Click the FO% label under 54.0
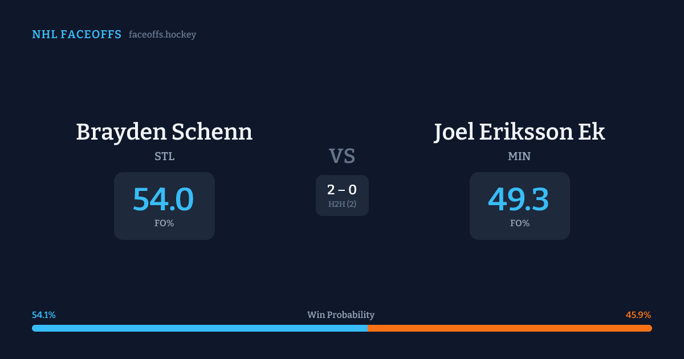The width and height of the screenshot is (684, 359). [x=164, y=223]
